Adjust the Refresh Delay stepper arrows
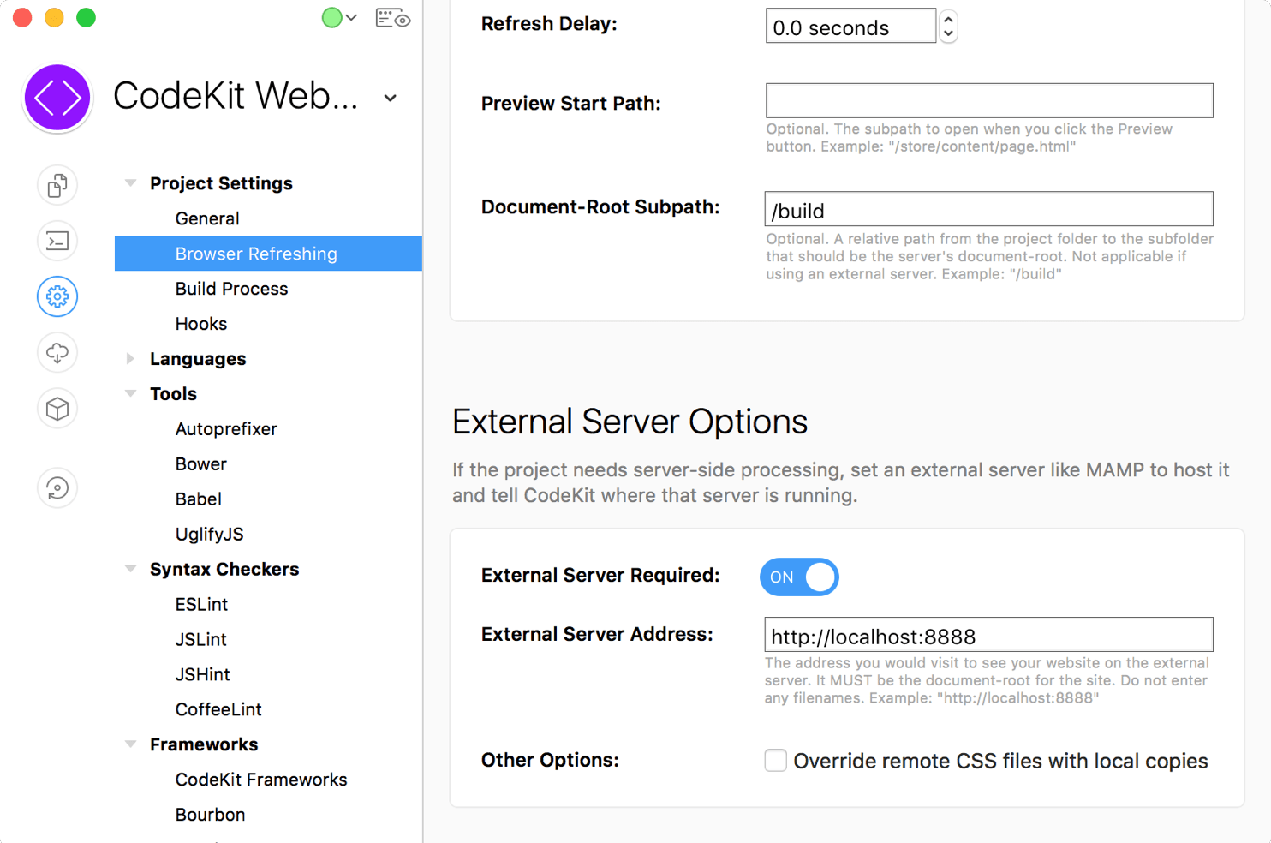 948,27
